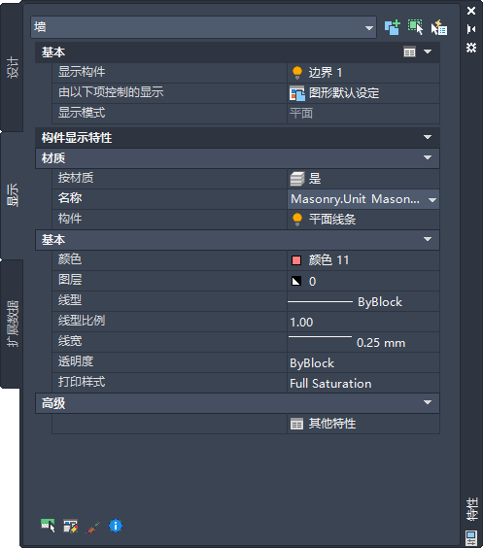Image resolution: width=483 pixels, height=548 pixels.
Task: Click the Select Objects icon in the header
Action: point(415,27)
